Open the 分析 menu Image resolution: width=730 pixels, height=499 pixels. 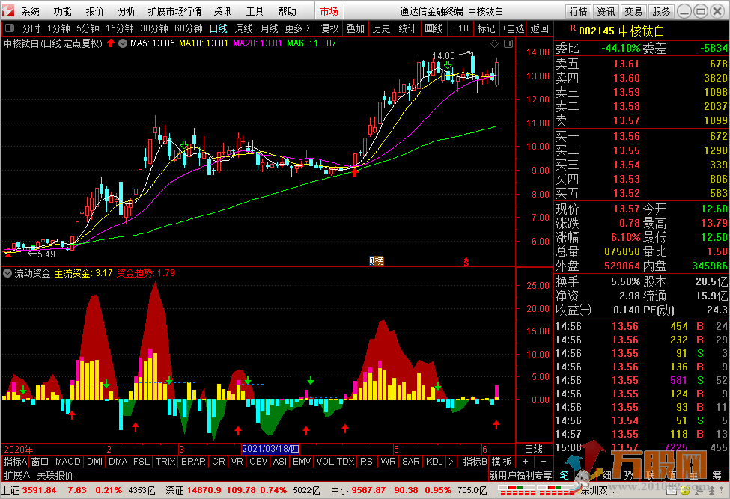(x=127, y=11)
